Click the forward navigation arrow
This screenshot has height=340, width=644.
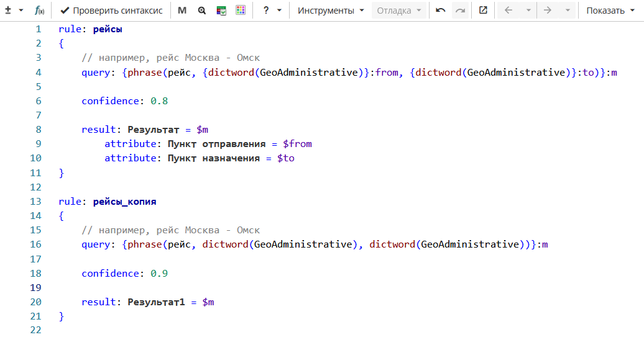click(548, 11)
